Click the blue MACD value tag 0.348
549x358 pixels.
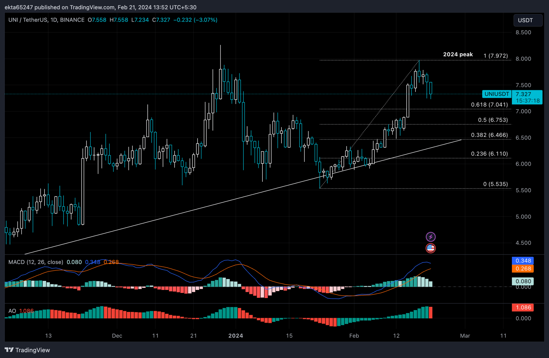click(x=523, y=261)
